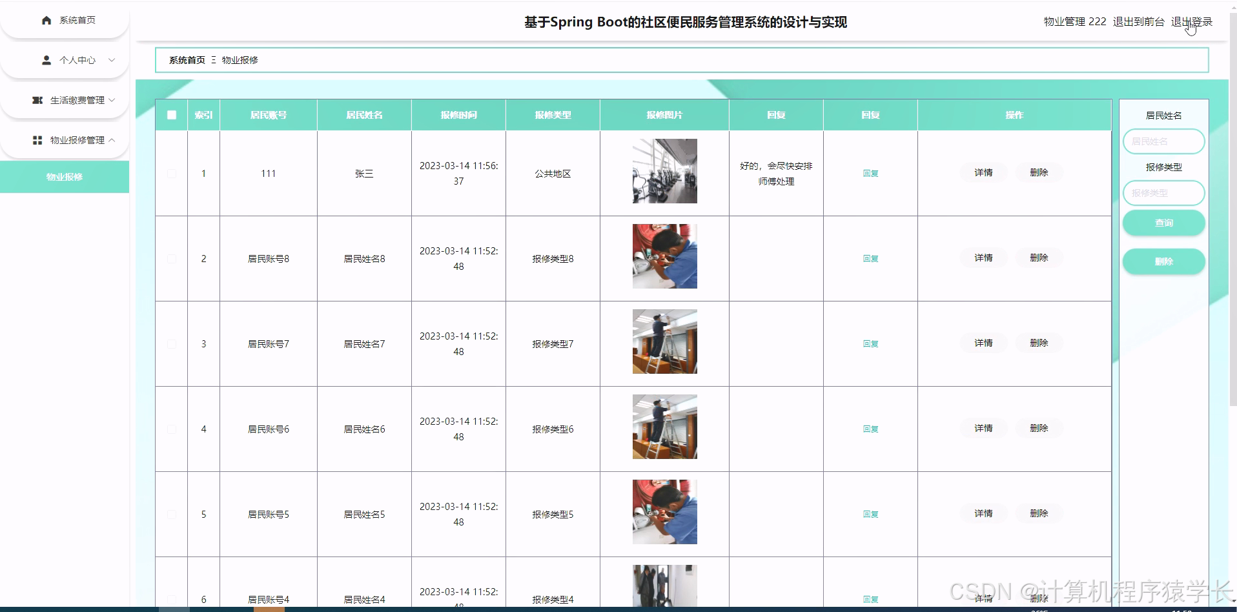
Task: Open 详情 for the 张三 row
Action: (x=983, y=172)
